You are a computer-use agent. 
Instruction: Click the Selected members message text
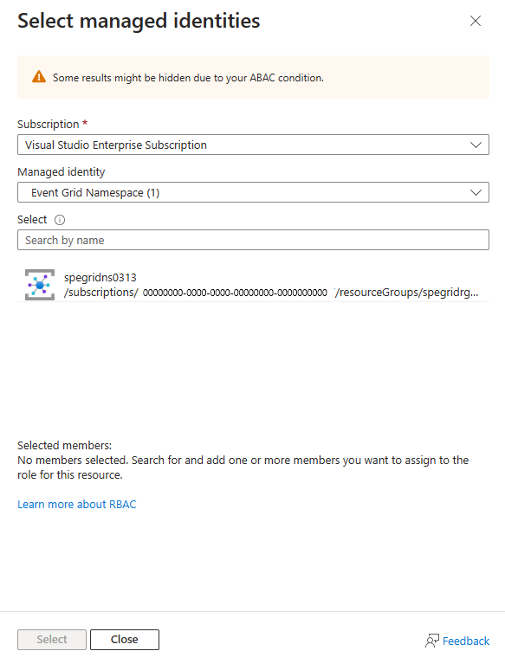pos(243,467)
